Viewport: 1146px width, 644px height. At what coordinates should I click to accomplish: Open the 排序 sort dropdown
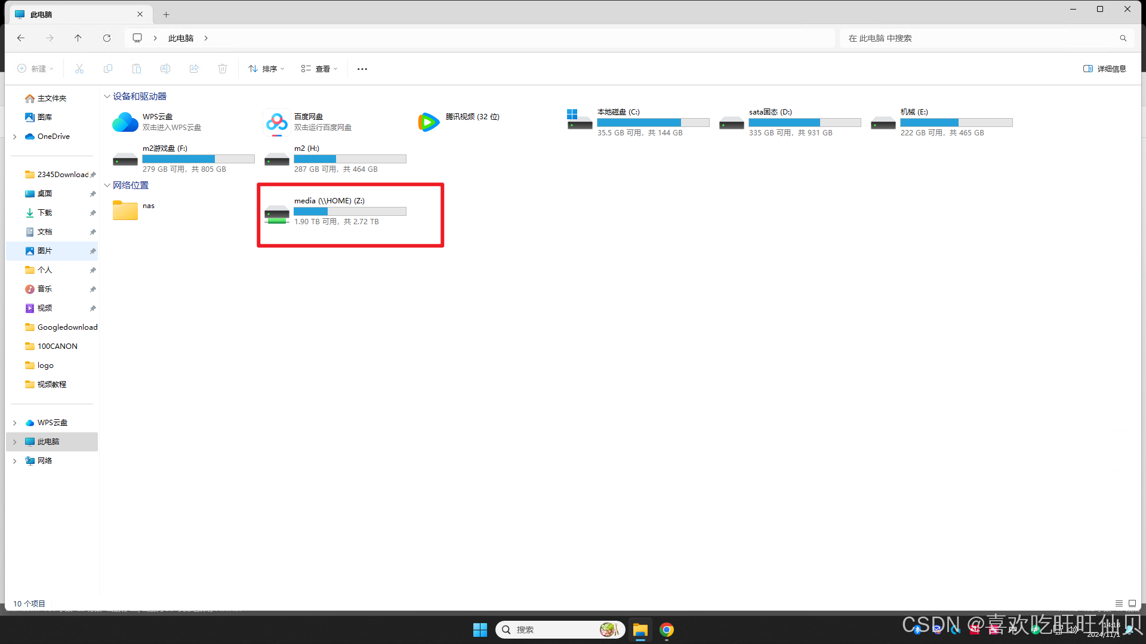pyautogui.click(x=266, y=69)
